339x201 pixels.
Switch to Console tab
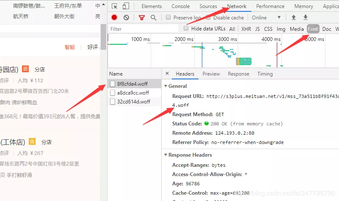point(181,6)
